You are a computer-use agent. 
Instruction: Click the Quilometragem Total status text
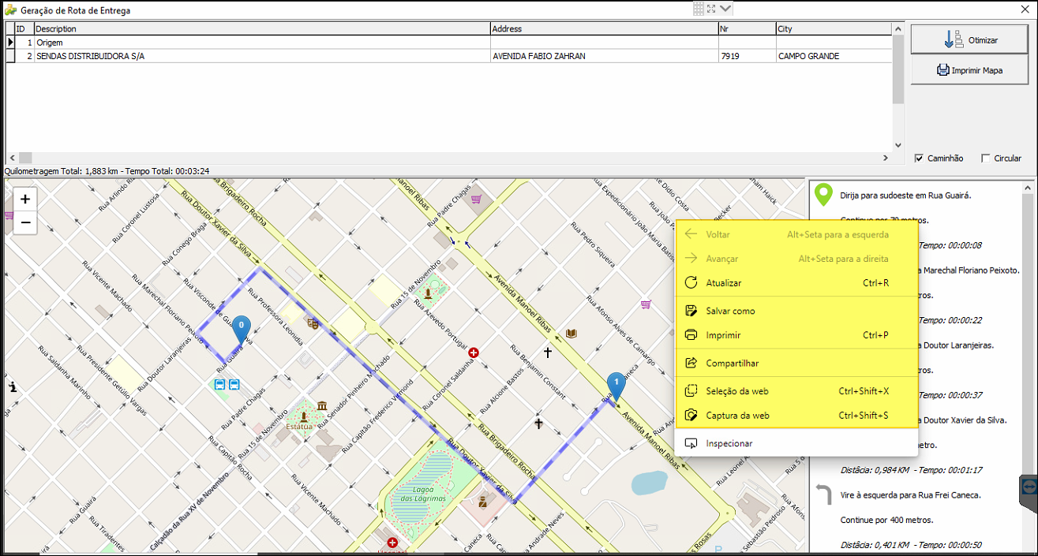click(x=107, y=170)
